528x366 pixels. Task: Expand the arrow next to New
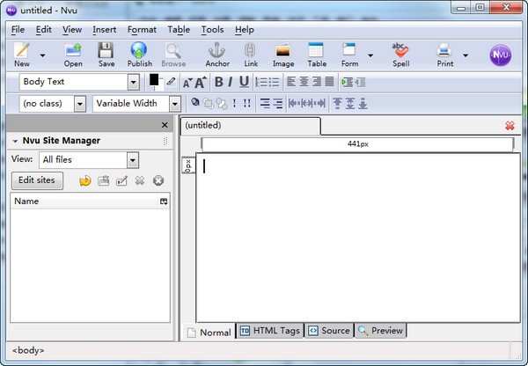43,55
